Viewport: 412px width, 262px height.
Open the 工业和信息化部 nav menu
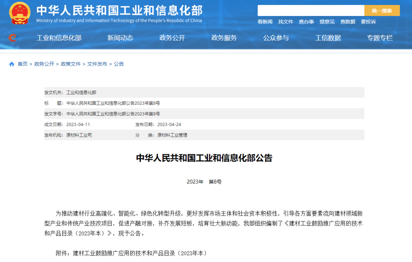coord(59,38)
